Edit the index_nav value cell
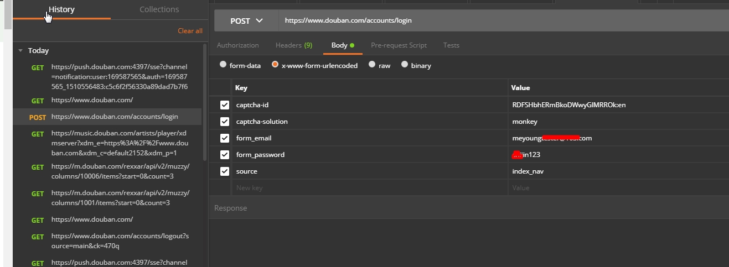The width and height of the screenshot is (729, 267). (x=618, y=171)
